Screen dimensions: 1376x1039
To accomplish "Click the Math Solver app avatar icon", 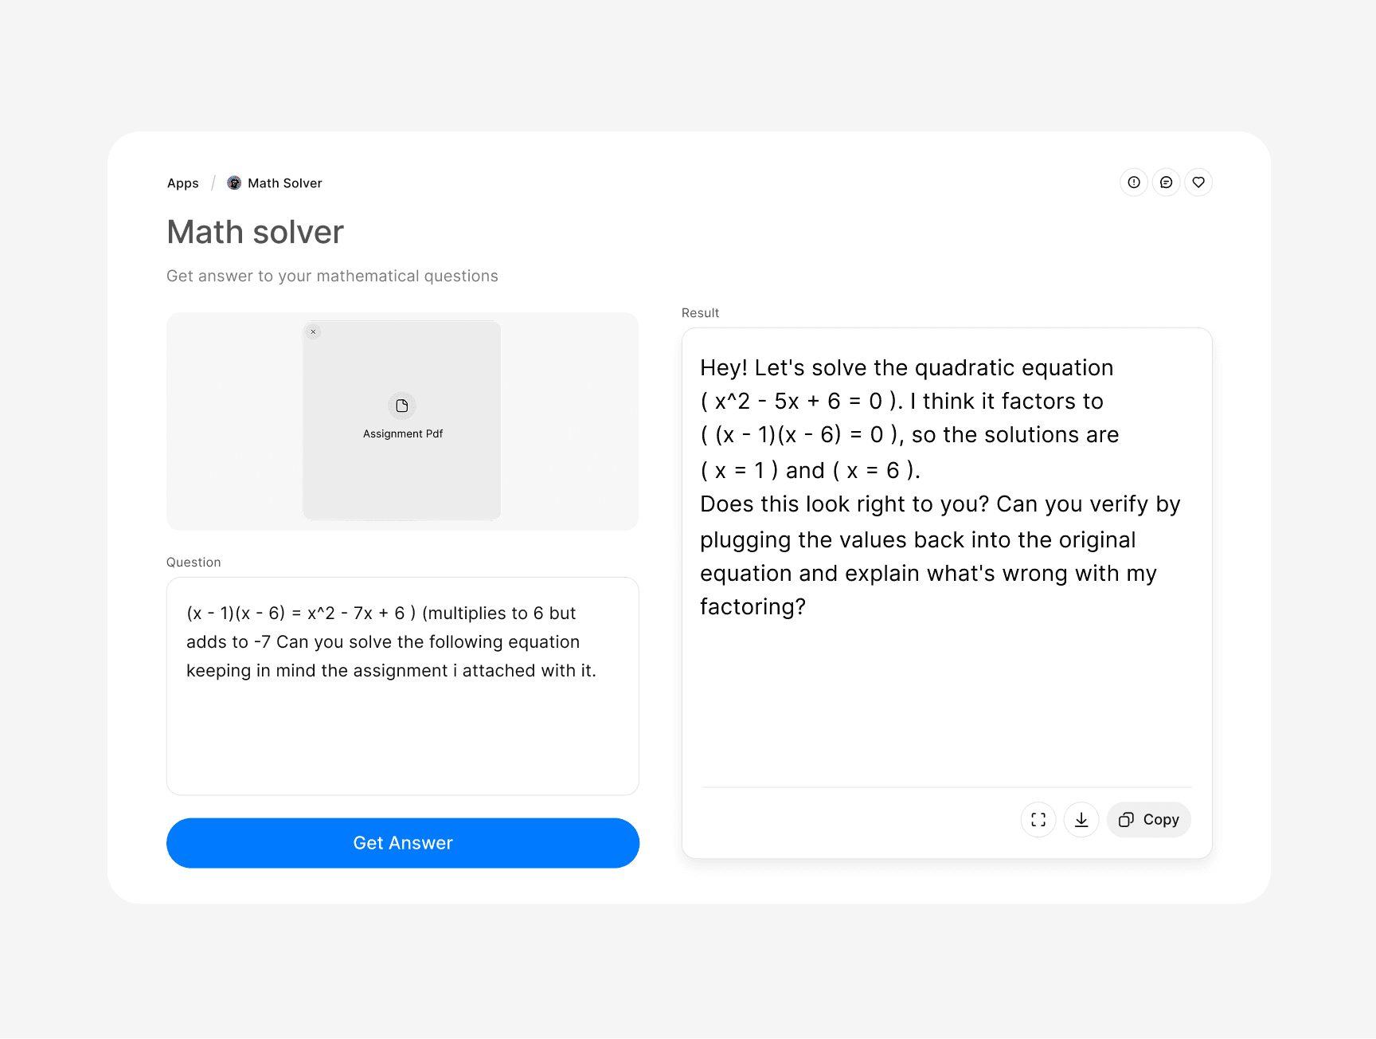I will tap(234, 183).
